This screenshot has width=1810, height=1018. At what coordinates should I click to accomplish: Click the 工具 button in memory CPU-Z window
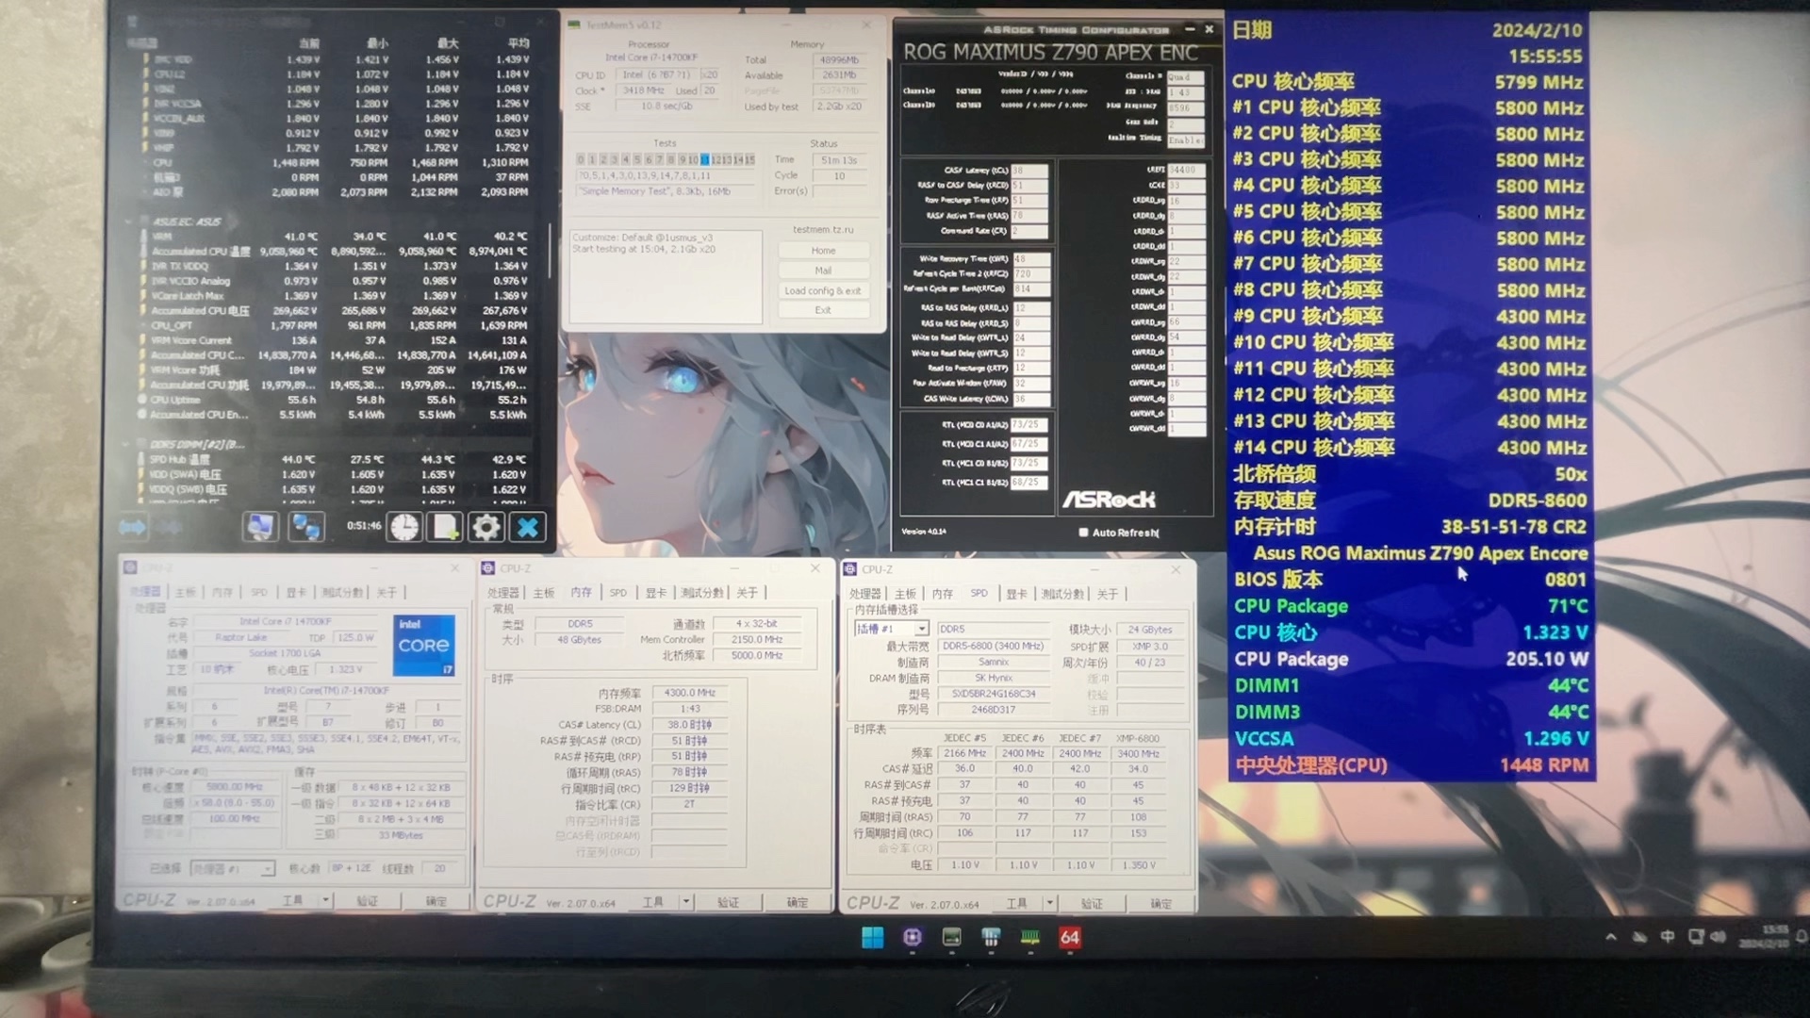[x=652, y=902]
